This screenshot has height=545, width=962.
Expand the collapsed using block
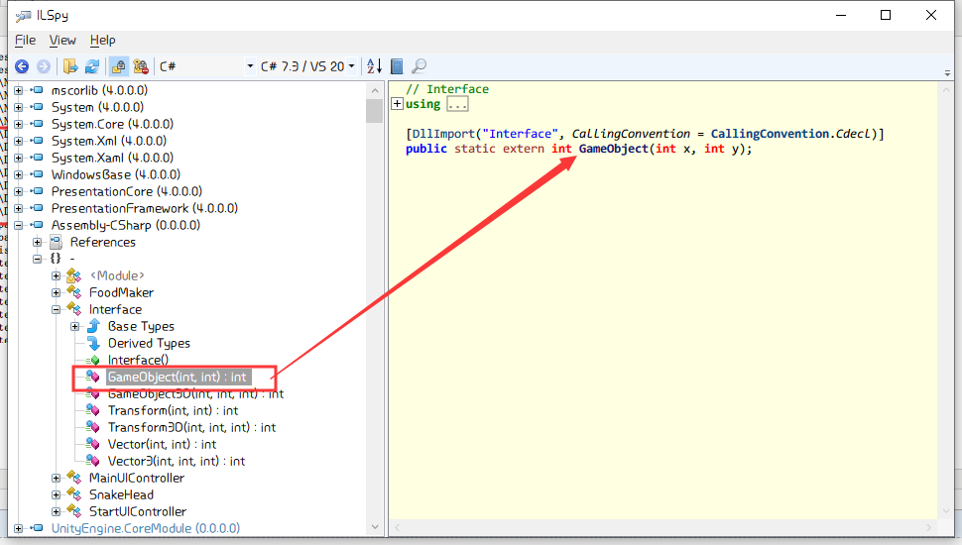coord(397,104)
